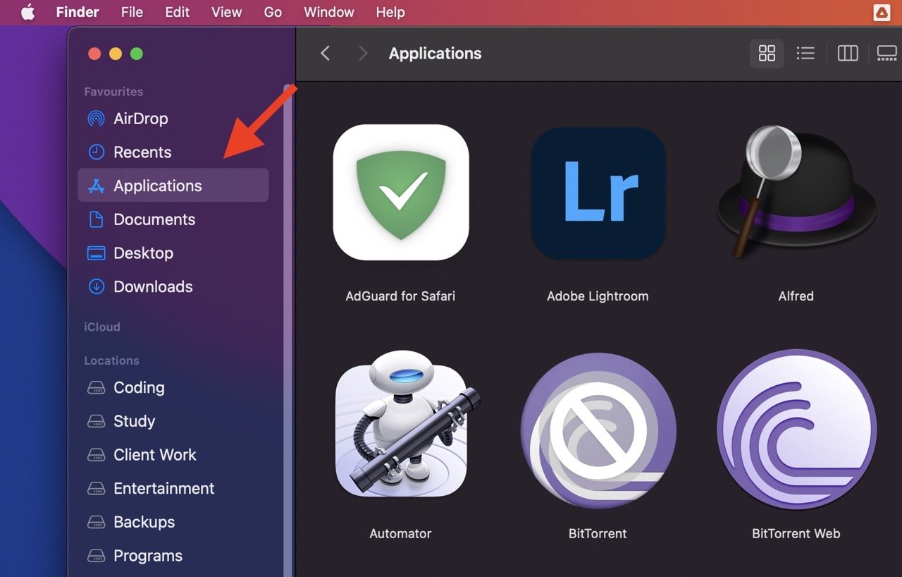Select 'Study' text under Locations
This screenshot has width=902, height=577.
pos(134,421)
